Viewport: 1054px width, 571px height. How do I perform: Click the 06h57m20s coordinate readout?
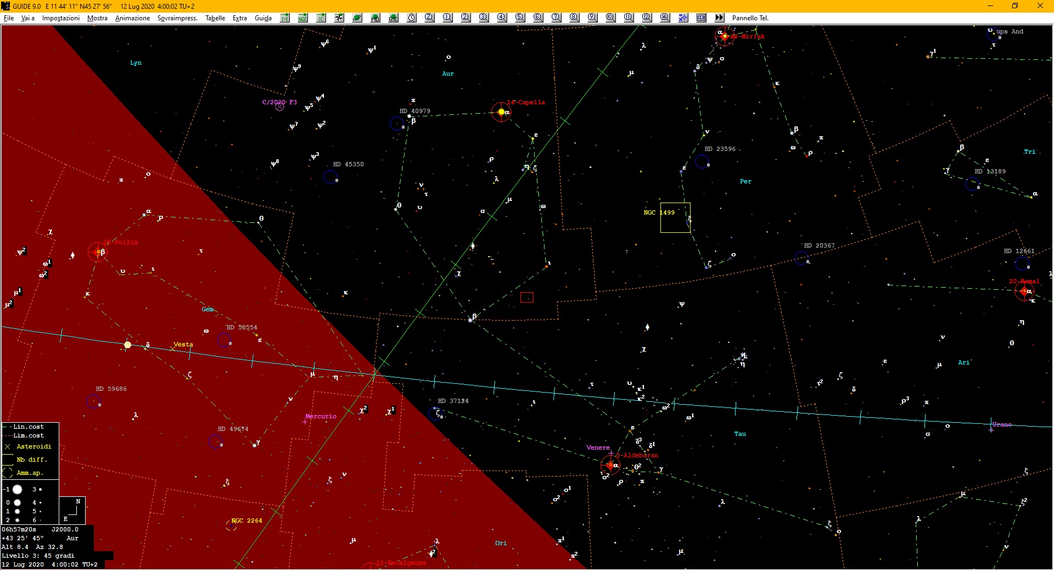19,530
